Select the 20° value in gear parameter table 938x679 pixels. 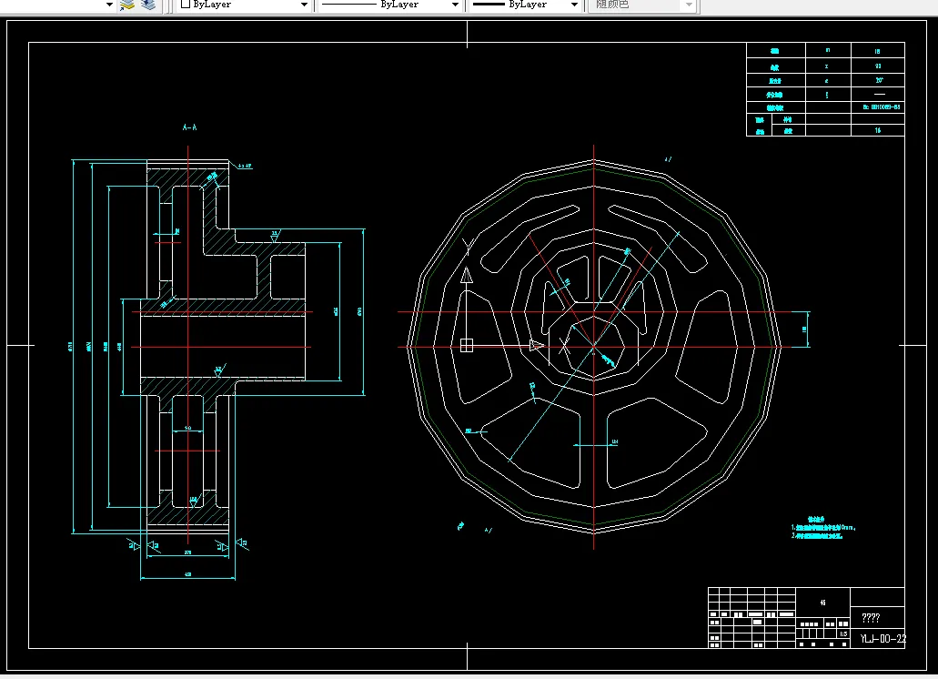879,80
